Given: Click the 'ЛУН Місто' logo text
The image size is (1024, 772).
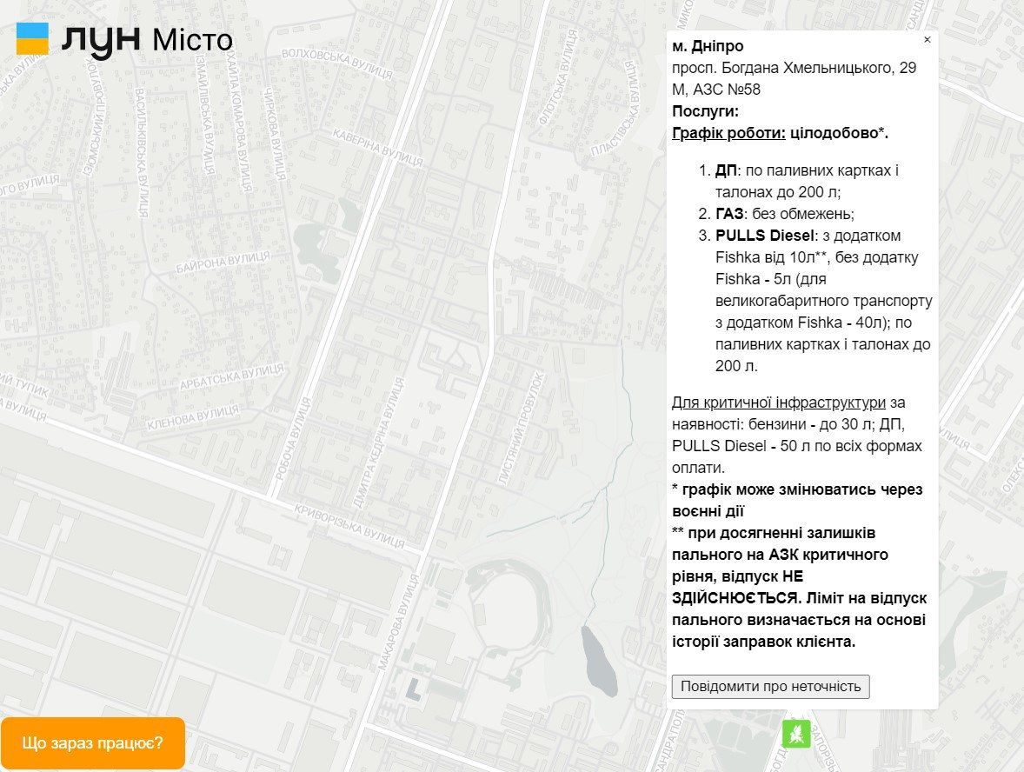Looking at the screenshot, I should [148, 40].
